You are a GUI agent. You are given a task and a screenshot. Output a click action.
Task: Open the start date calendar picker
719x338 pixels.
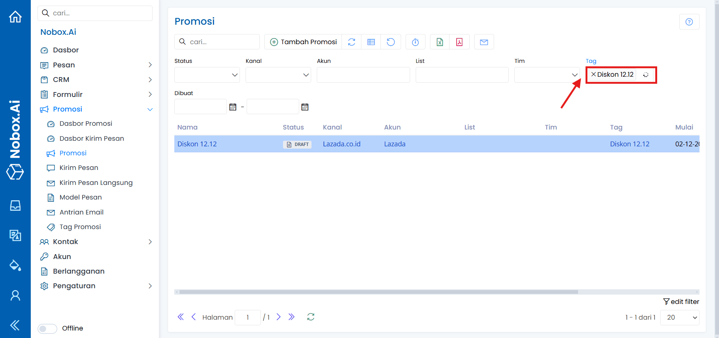(x=233, y=107)
